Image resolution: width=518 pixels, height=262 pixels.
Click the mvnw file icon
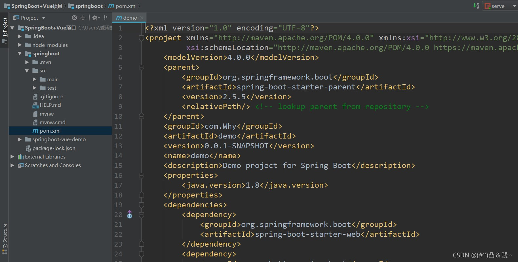(35, 114)
